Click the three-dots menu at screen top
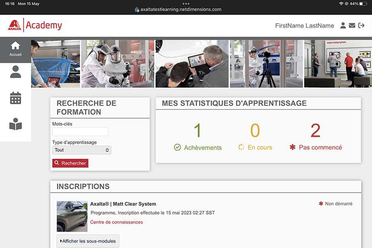 186,4
